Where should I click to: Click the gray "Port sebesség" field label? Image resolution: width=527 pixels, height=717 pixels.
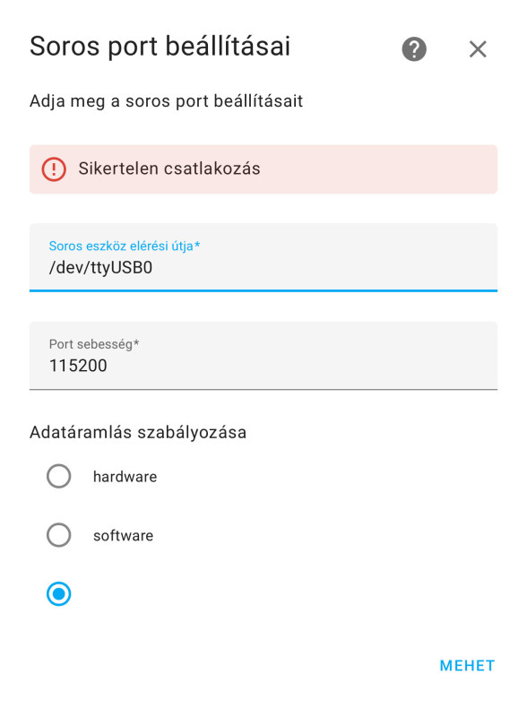point(94,344)
